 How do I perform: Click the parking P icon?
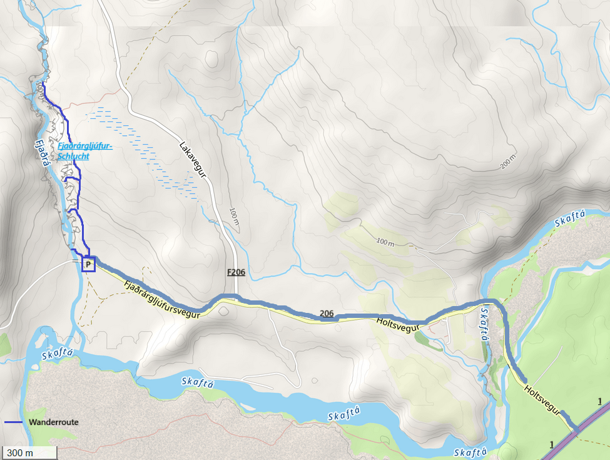coord(88,265)
